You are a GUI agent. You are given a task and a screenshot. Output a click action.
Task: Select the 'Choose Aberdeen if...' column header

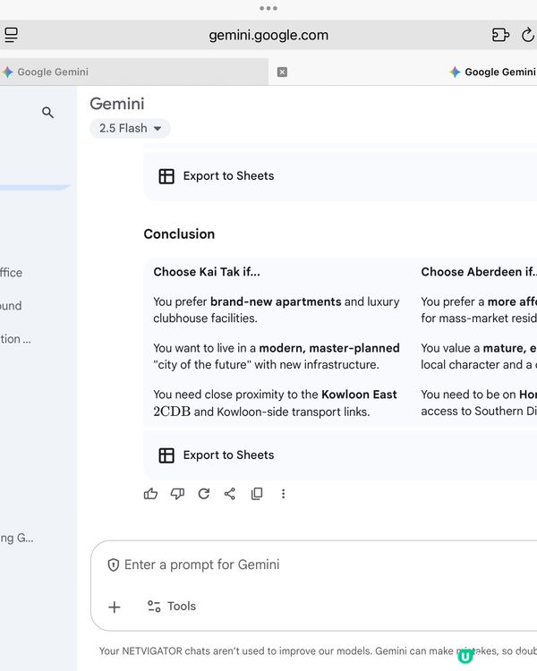[x=479, y=272]
